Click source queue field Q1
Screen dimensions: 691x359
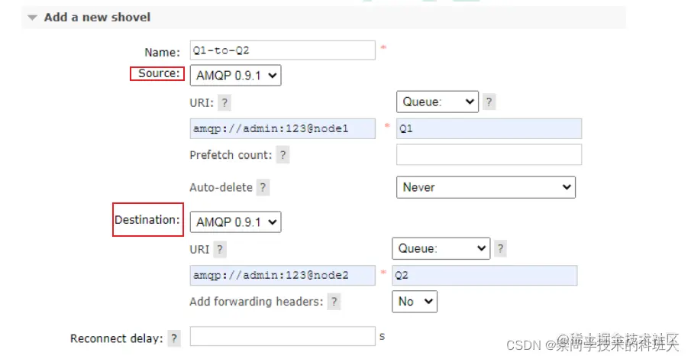tap(489, 128)
